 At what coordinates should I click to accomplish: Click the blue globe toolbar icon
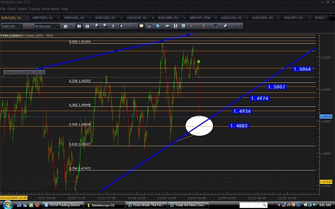[x=158, y=26]
